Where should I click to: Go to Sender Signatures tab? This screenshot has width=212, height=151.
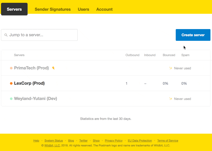coord(53,9)
